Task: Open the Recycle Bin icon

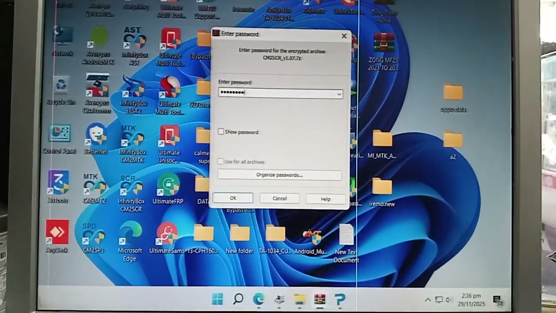Action: click(61, 90)
